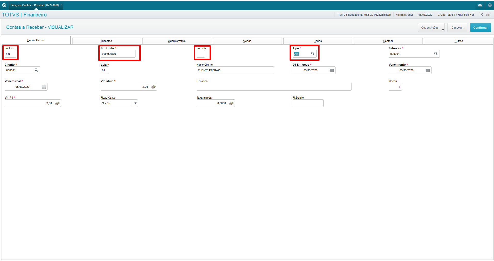Screen dimensions: 494x261
Task: Click the Confirmar button
Action: pyautogui.click(x=480, y=28)
